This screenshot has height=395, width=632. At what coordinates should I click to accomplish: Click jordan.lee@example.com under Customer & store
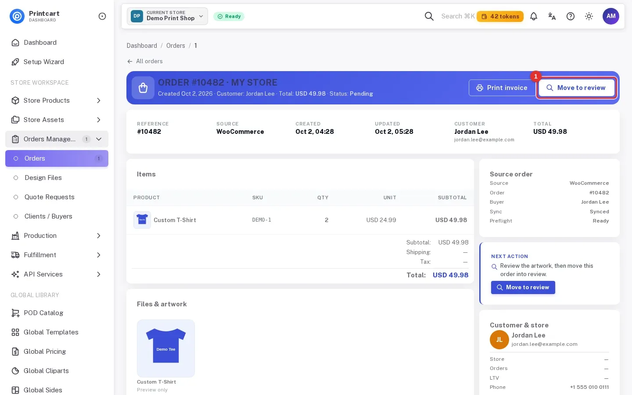pos(544,344)
